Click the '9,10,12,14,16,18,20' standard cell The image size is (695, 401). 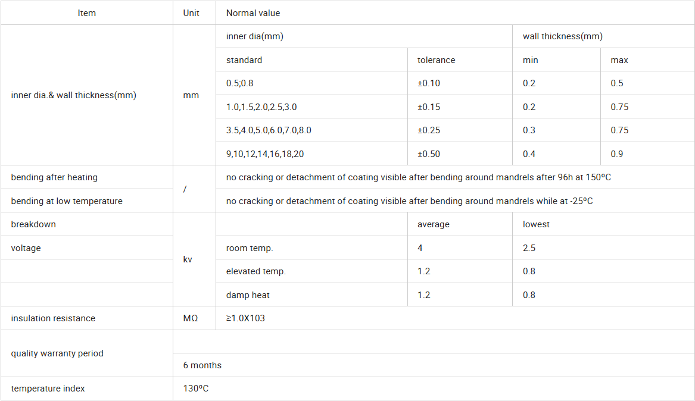(x=311, y=153)
